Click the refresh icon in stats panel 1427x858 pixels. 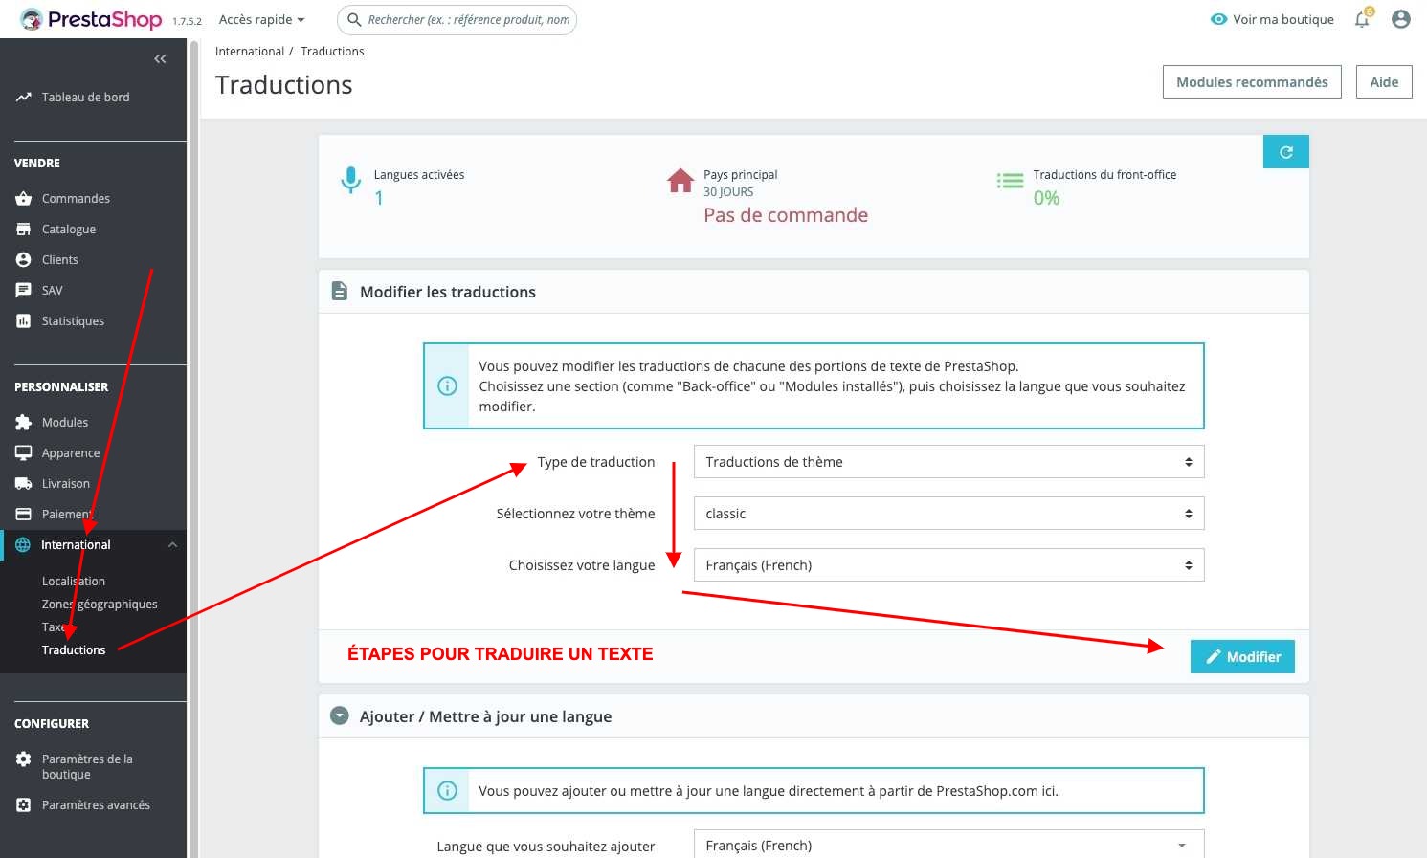click(x=1285, y=152)
